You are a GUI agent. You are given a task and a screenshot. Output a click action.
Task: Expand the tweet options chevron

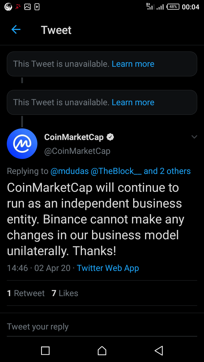point(194,137)
